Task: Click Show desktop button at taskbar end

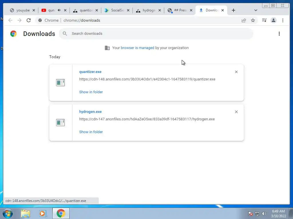Action: (291, 213)
